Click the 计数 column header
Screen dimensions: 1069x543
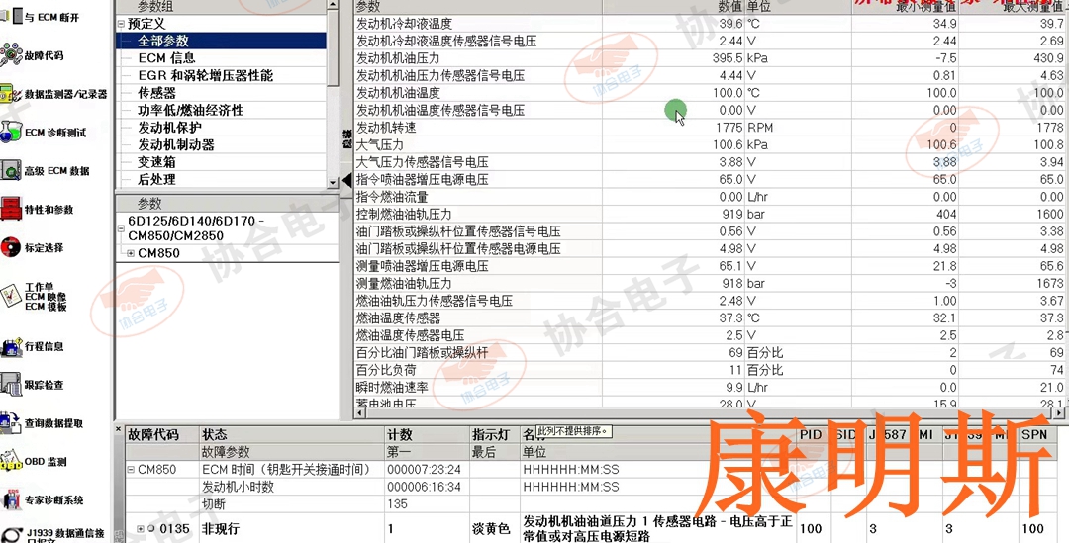(x=427, y=434)
